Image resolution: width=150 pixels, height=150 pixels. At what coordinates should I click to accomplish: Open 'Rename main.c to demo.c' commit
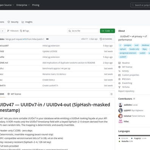point(54,74)
